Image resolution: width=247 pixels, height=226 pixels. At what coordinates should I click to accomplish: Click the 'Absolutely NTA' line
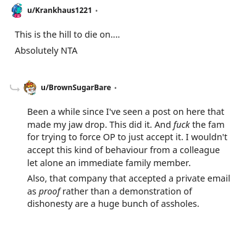pyautogui.click(x=46, y=51)
